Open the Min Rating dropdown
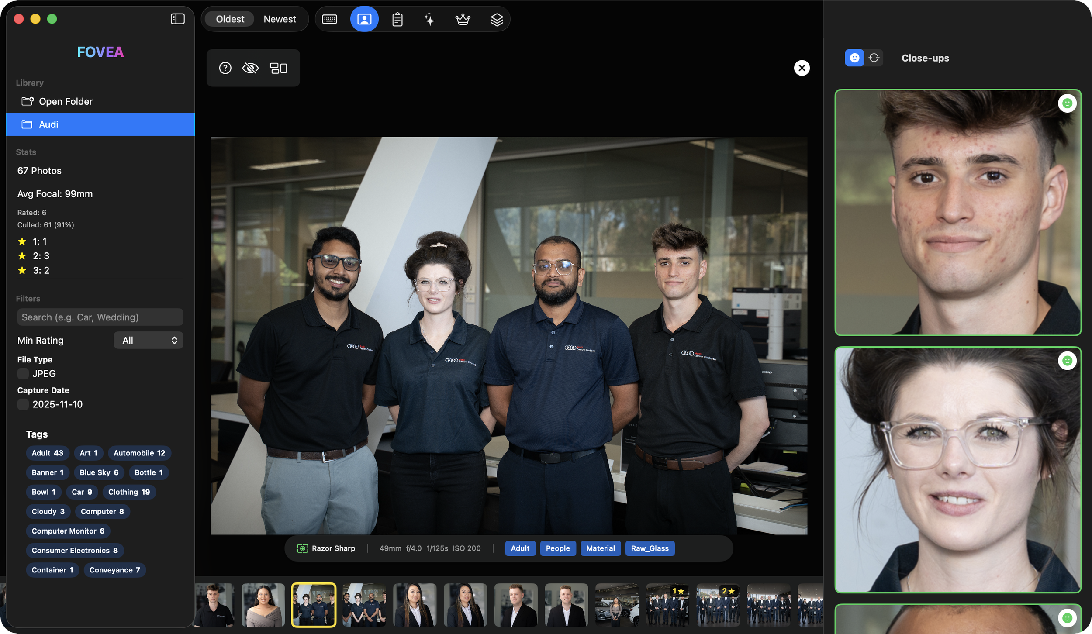The height and width of the screenshot is (634, 1092). pos(149,340)
